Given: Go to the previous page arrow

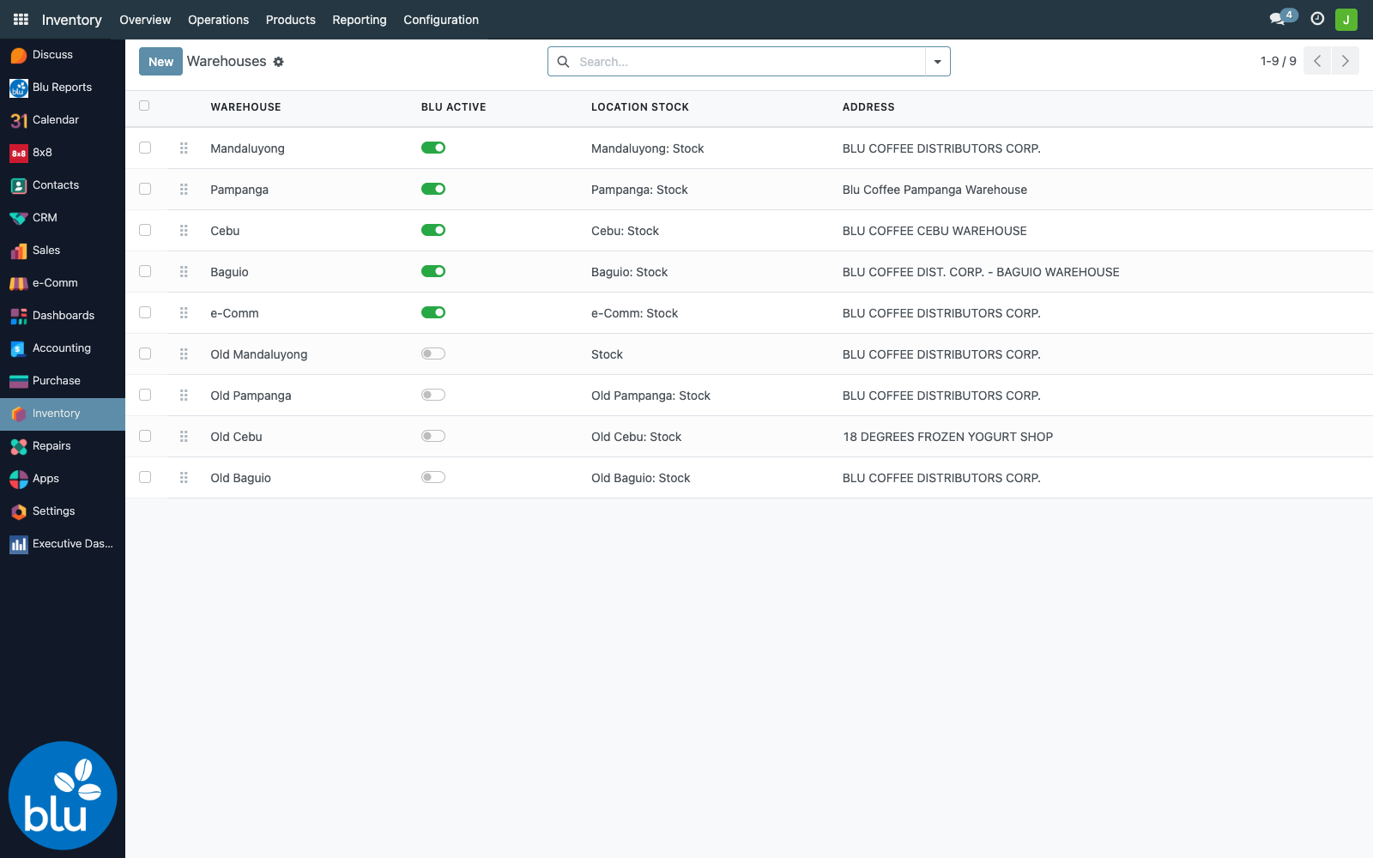Looking at the screenshot, I should [1317, 61].
